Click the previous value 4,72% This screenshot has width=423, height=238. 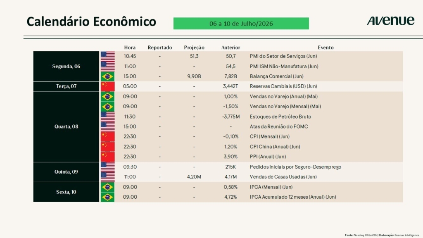[231, 197]
